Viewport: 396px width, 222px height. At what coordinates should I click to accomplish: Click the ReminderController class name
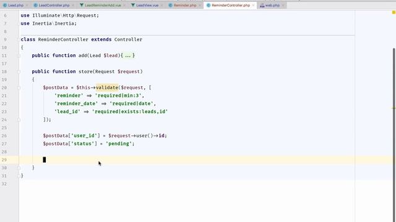63,39
